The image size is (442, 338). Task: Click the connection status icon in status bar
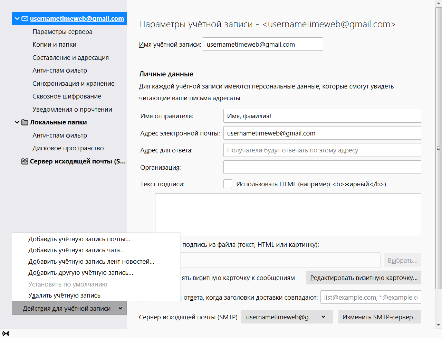[6, 334]
